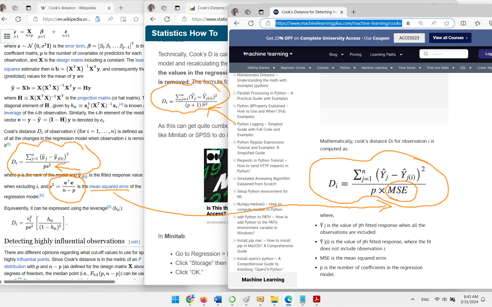Open Paint from the taskbar
Screen dimensions: 492x307
(246, 300)
